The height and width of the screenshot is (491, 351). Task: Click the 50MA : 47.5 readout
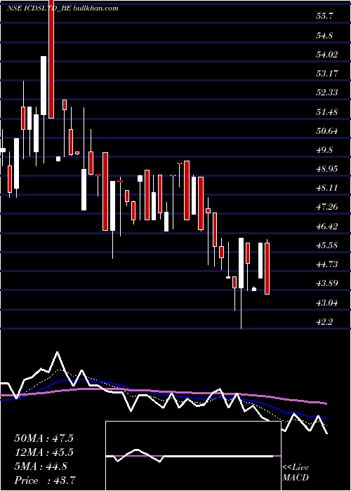point(44,438)
